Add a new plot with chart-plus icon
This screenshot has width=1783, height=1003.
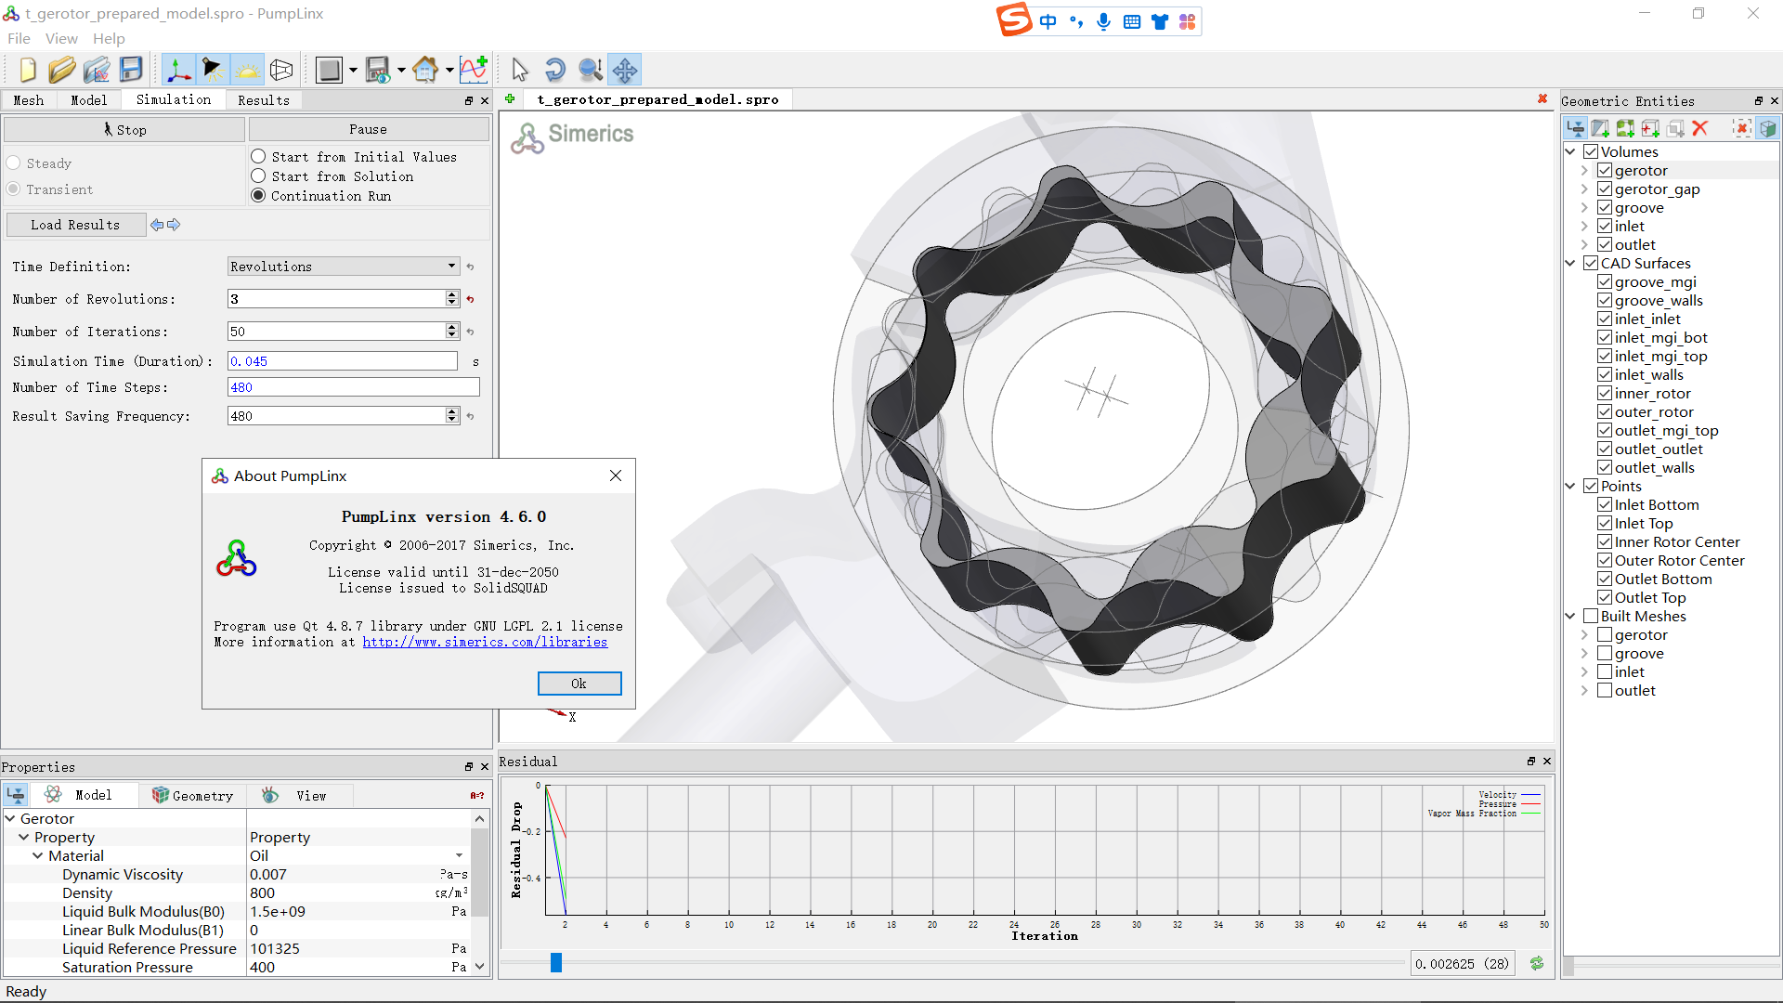(x=474, y=70)
